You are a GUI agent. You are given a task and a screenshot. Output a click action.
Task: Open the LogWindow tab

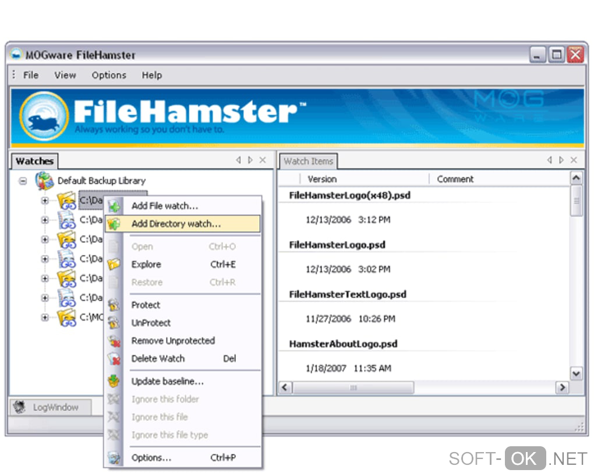point(50,407)
